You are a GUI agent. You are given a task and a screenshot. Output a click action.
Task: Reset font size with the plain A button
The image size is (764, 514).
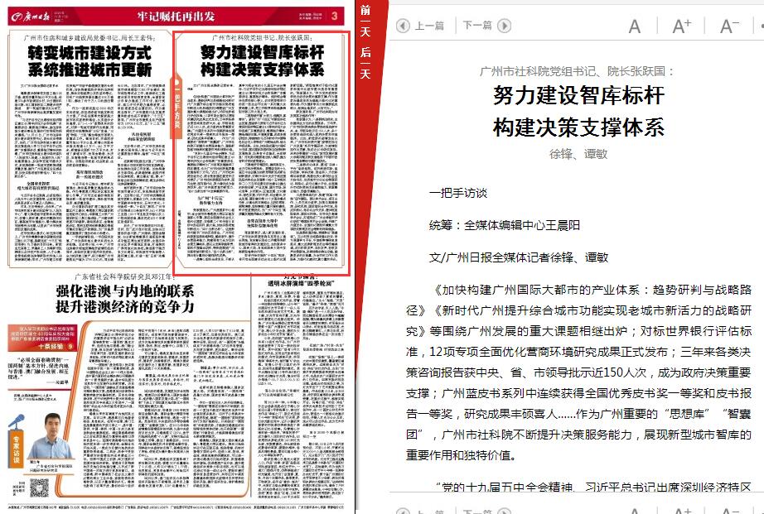point(635,26)
